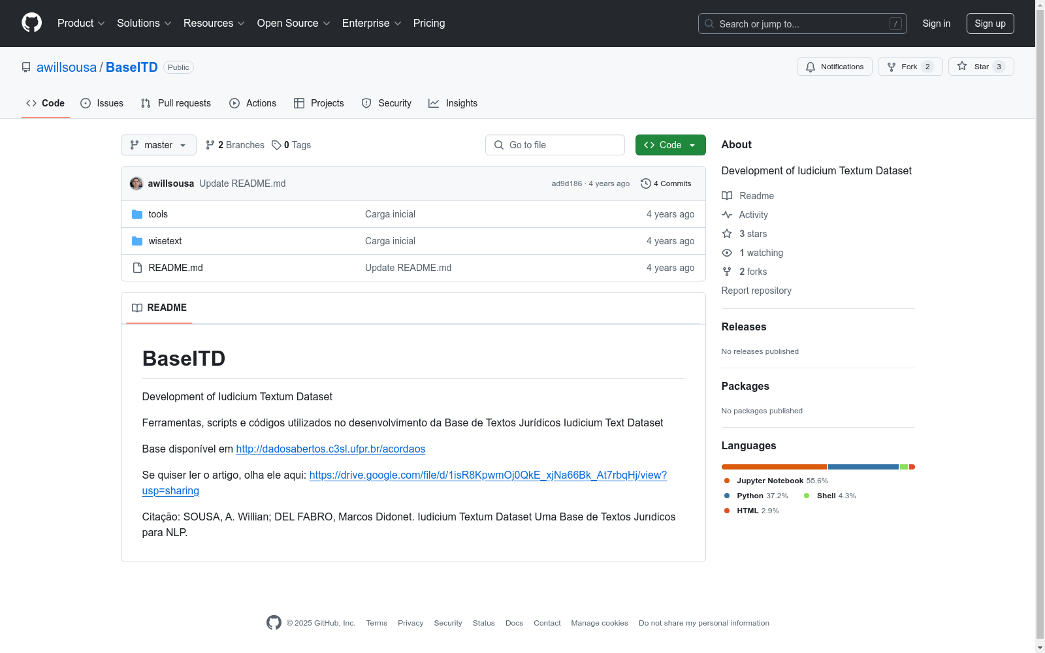Open the Actions tab
The width and height of the screenshot is (1045, 653).
[x=253, y=103]
